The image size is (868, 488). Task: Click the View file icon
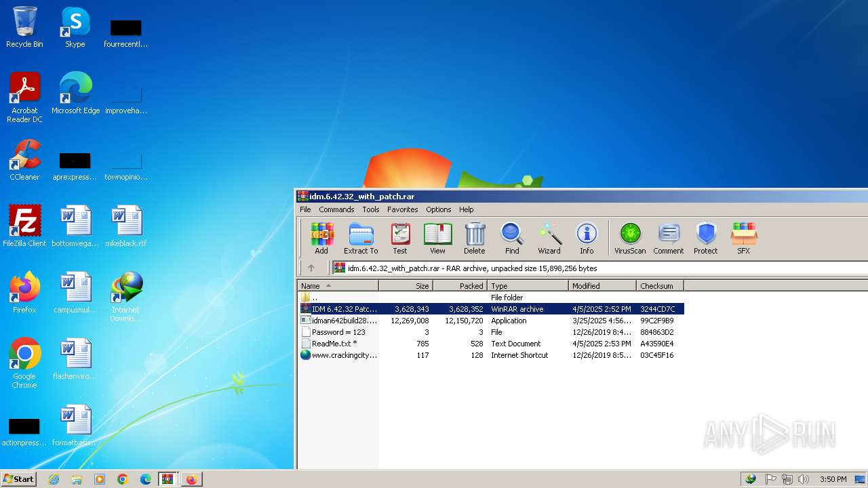tap(437, 239)
